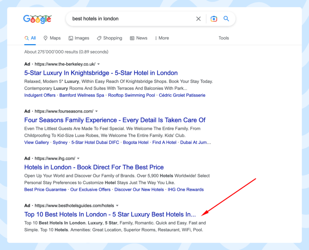Expand the the-berkeley.co.uk ad URL dropdown
The image size is (309, 250).
(98, 64)
